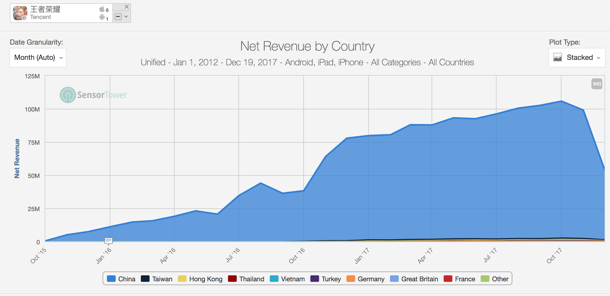Click the Apple platform icon
This screenshot has width=610, height=296.
pos(102,9)
